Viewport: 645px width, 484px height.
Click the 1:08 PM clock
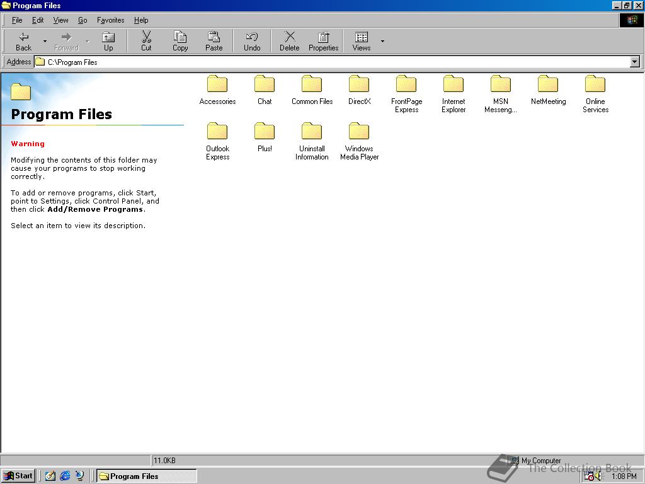coord(624,476)
